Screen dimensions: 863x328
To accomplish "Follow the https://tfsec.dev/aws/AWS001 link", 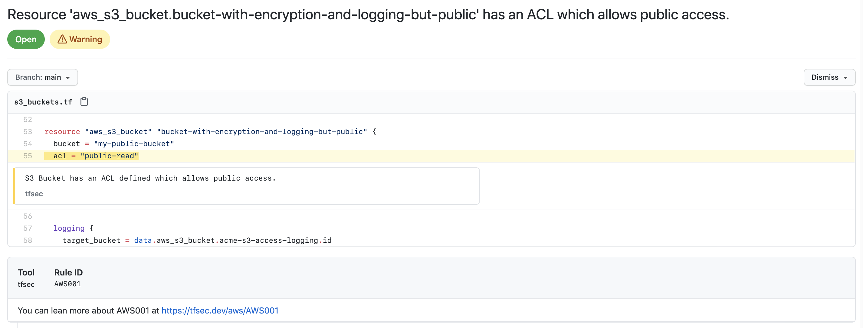I will (220, 310).
